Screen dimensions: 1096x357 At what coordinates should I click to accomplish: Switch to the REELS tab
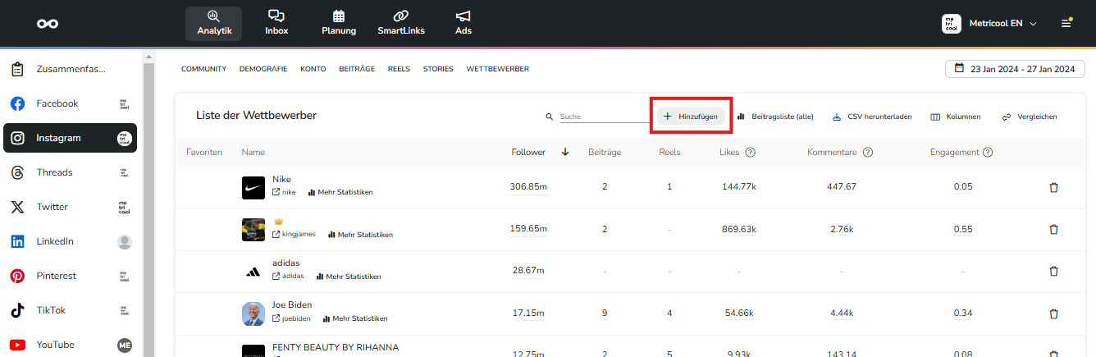click(x=399, y=69)
